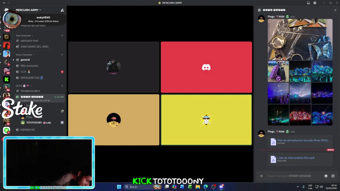This screenshot has width=340, height=191.
Task: Open Excel from the taskbar
Action: coord(190,187)
